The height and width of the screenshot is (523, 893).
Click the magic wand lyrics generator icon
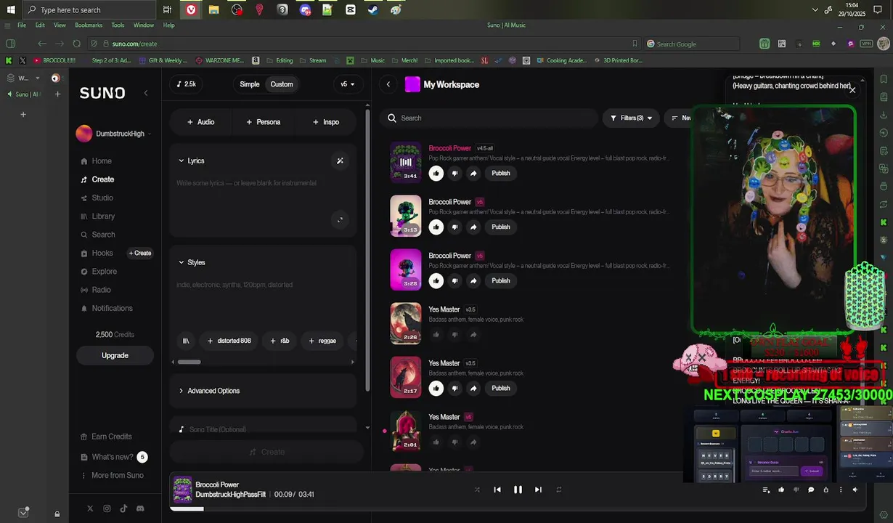tap(340, 161)
